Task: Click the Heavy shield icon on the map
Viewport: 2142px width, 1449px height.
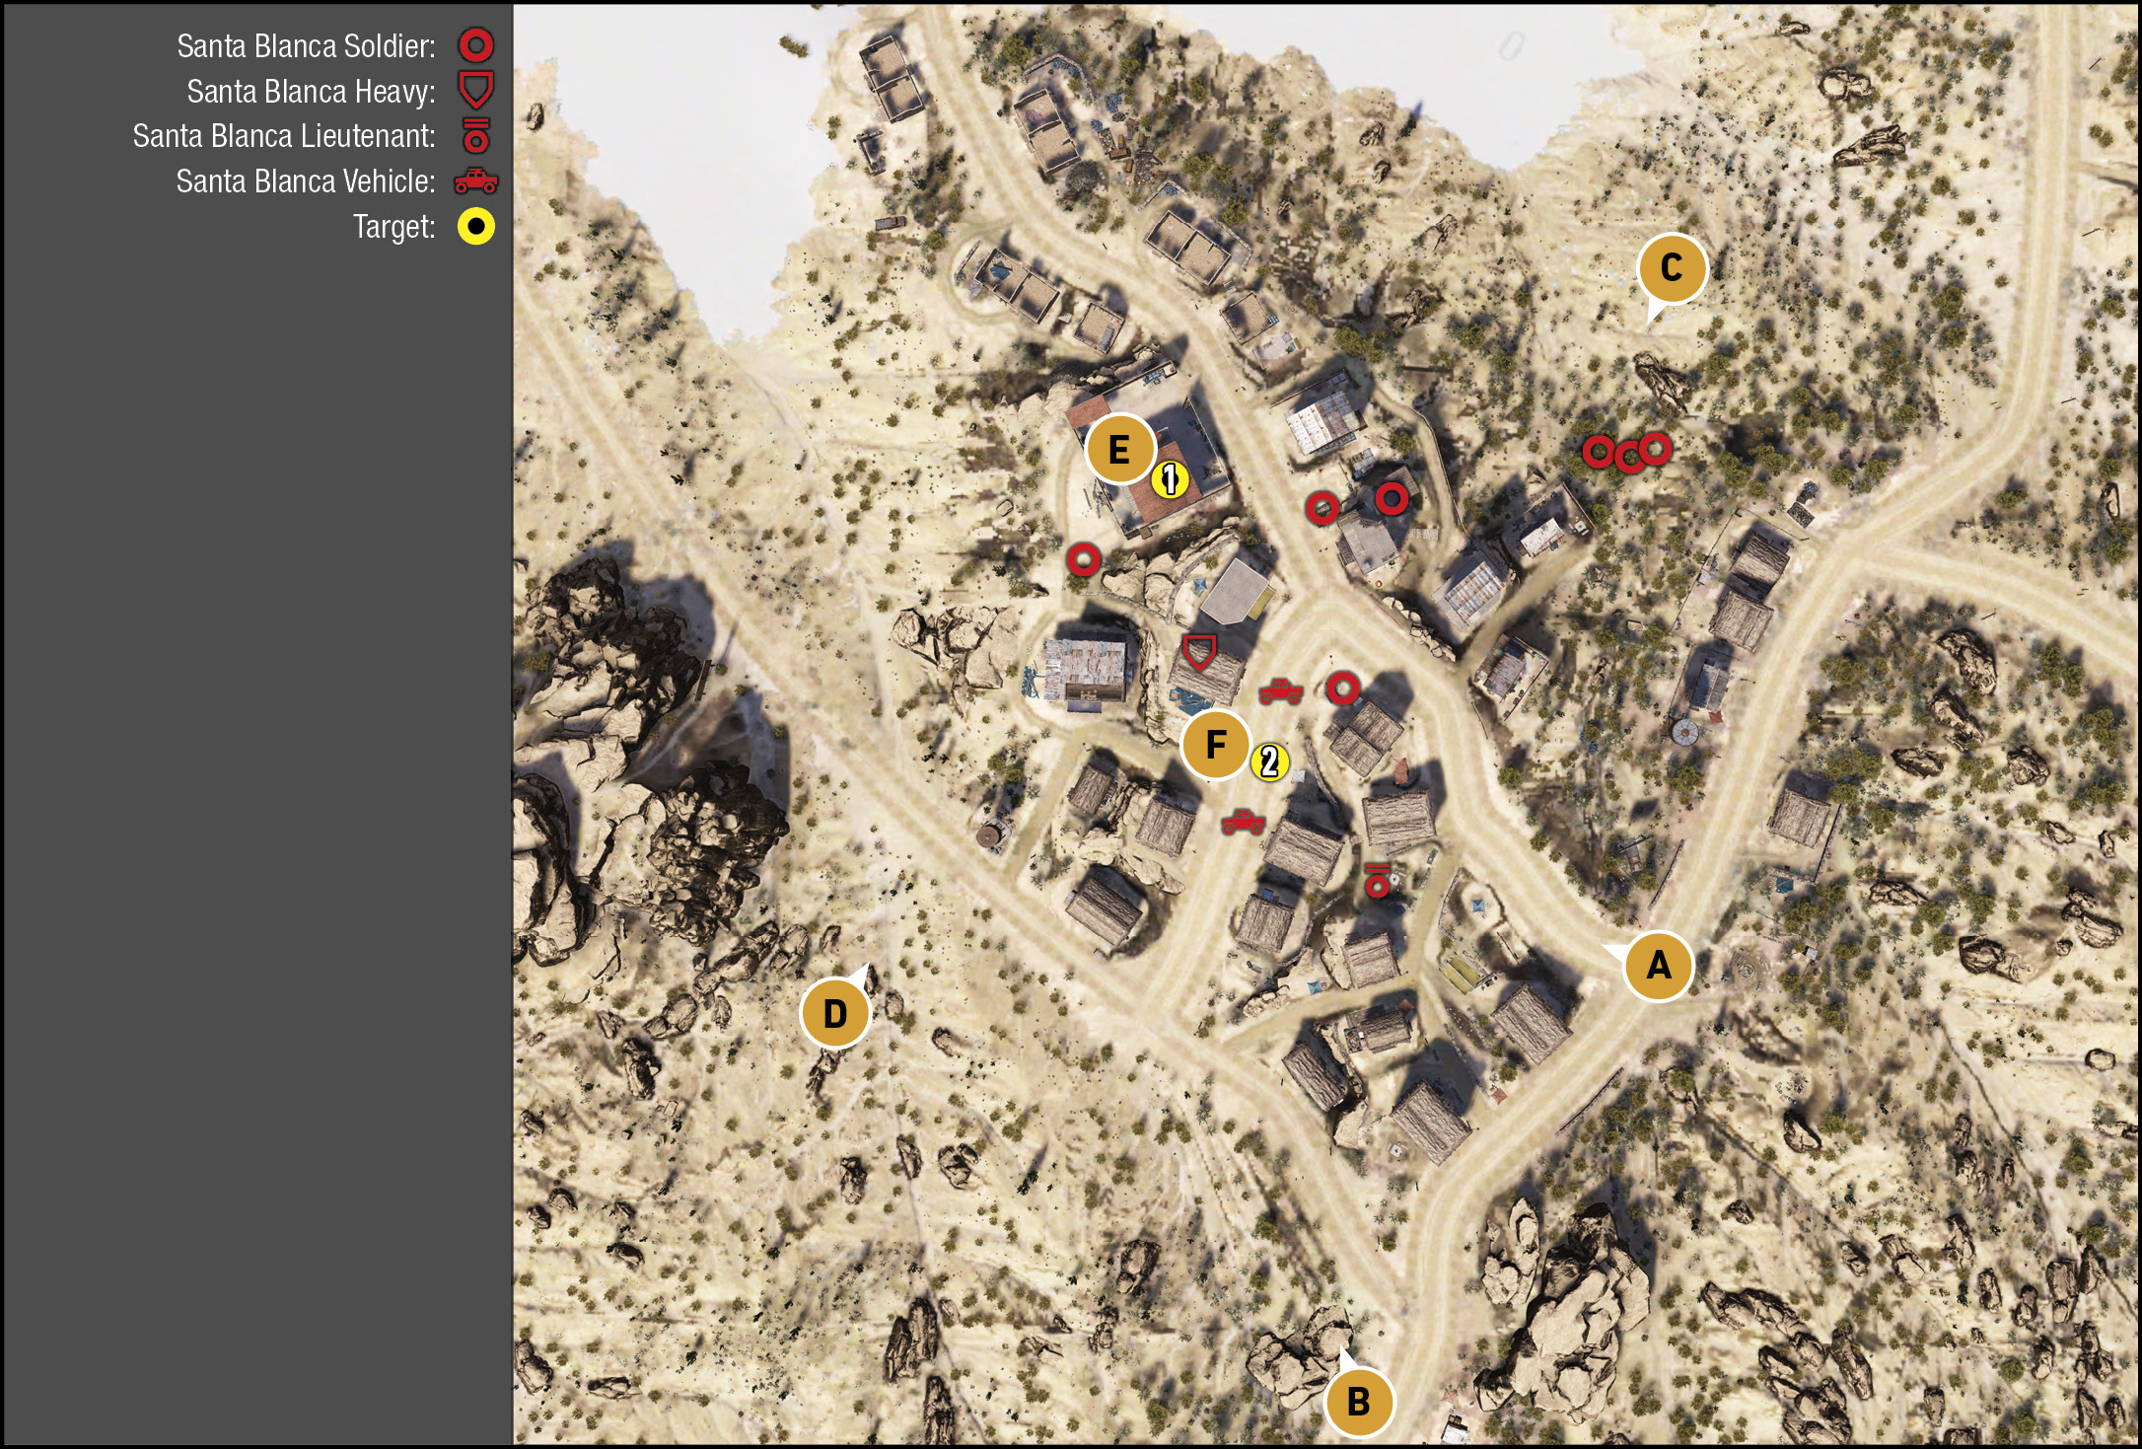Action: (x=1199, y=652)
